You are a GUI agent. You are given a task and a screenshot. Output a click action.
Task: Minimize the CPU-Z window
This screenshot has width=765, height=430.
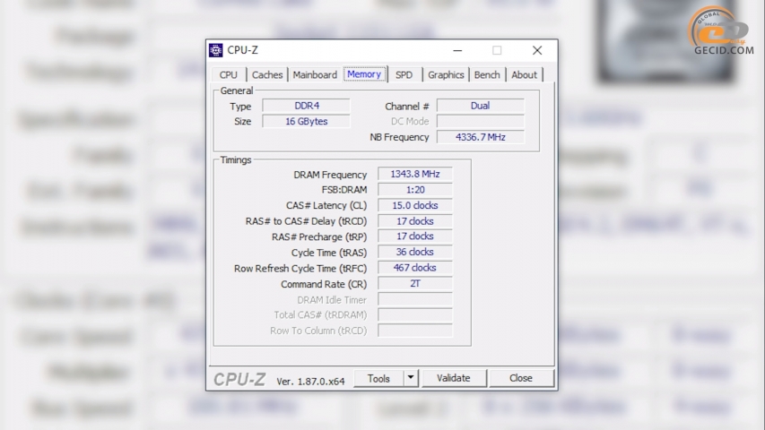click(x=457, y=50)
